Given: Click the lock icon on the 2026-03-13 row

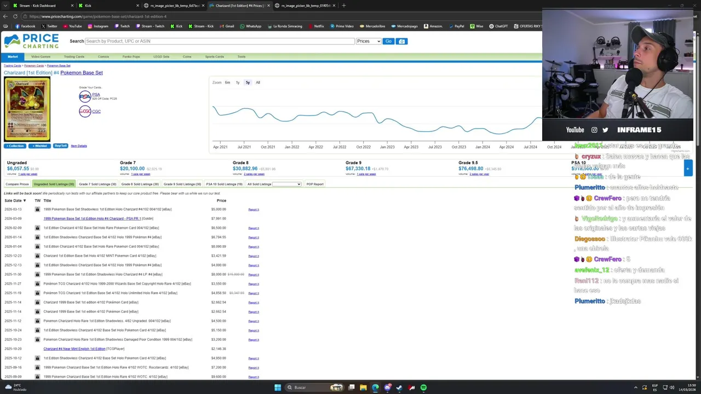Looking at the screenshot, I should tap(37, 209).
